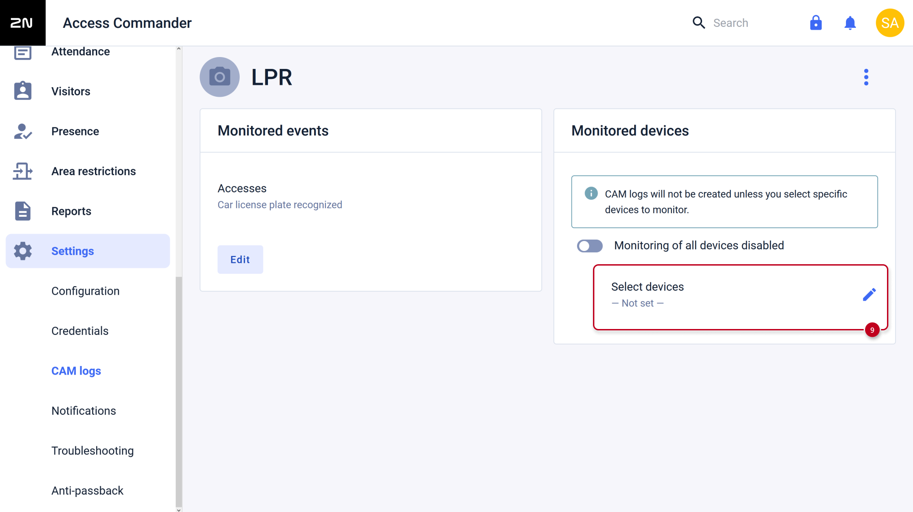The height and width of the screenshot is (512, 913).
Task: Click the Access Commander title
Action: 127,23
